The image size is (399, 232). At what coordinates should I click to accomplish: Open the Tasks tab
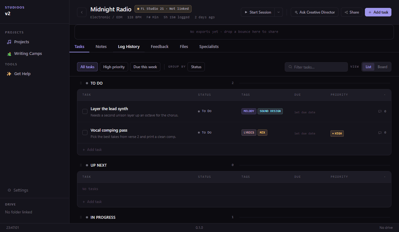[x=79, y=46]
